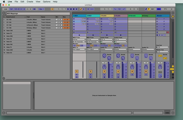
Task: Click the Arrangement Record button
Action: 74,9
